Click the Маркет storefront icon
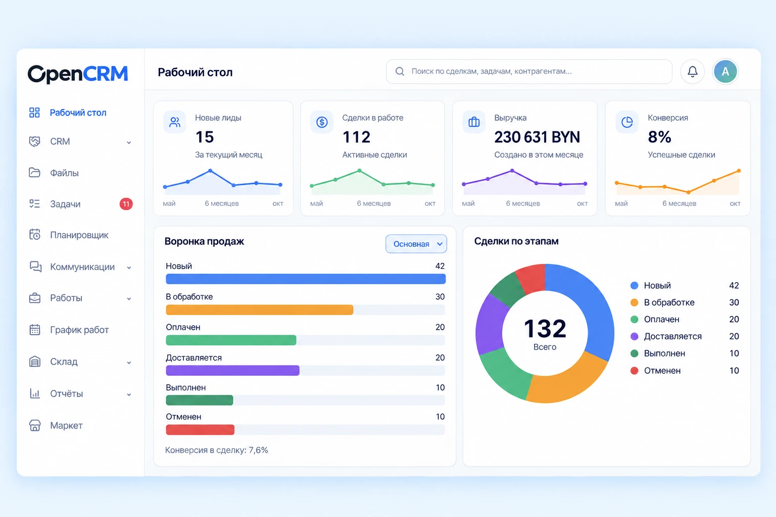 coord(35,426)
